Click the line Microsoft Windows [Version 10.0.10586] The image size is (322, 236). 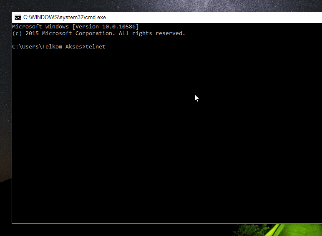[75, 27]
